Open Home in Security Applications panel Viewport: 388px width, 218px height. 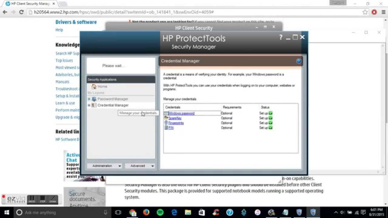tap(102, 86)
